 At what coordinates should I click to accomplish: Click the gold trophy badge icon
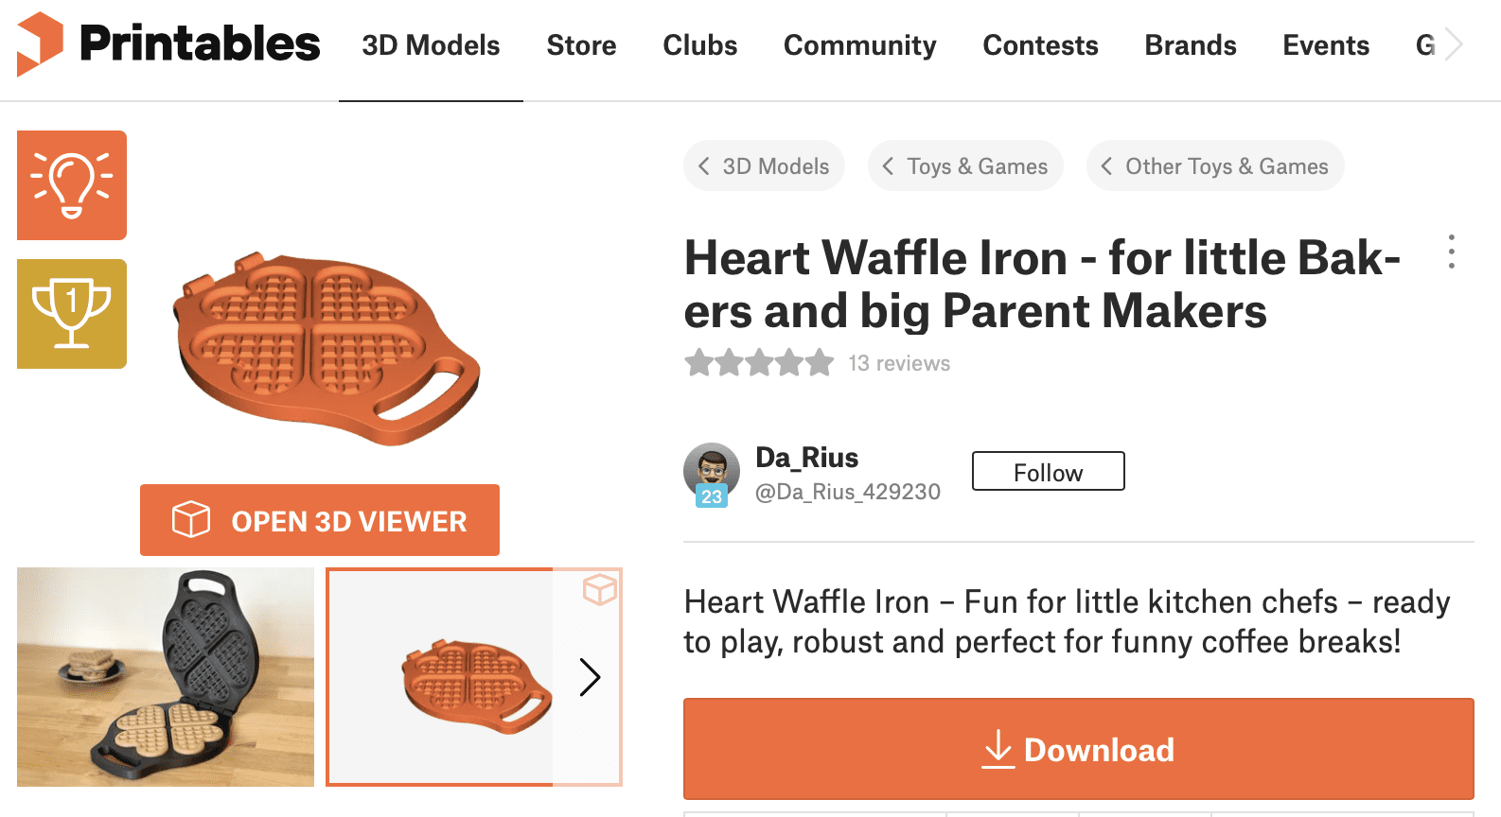pos(72,314)
